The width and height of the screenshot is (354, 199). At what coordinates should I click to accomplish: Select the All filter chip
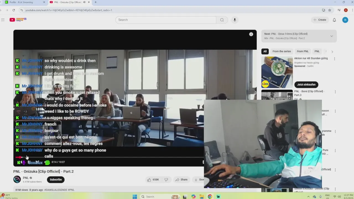coord(265,51)
